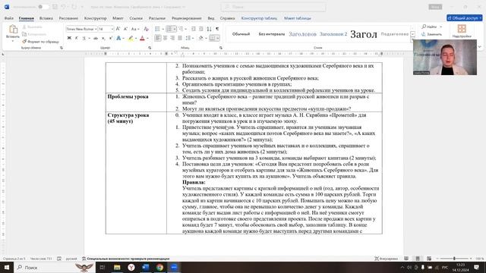Open File Explorer from the taskbar
Screen dimensions: 486x273
117,267
